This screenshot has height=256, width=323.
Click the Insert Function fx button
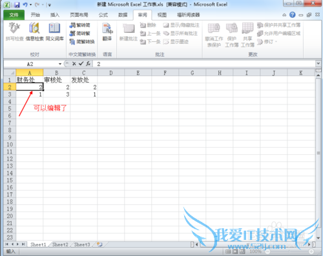(88, 64)
